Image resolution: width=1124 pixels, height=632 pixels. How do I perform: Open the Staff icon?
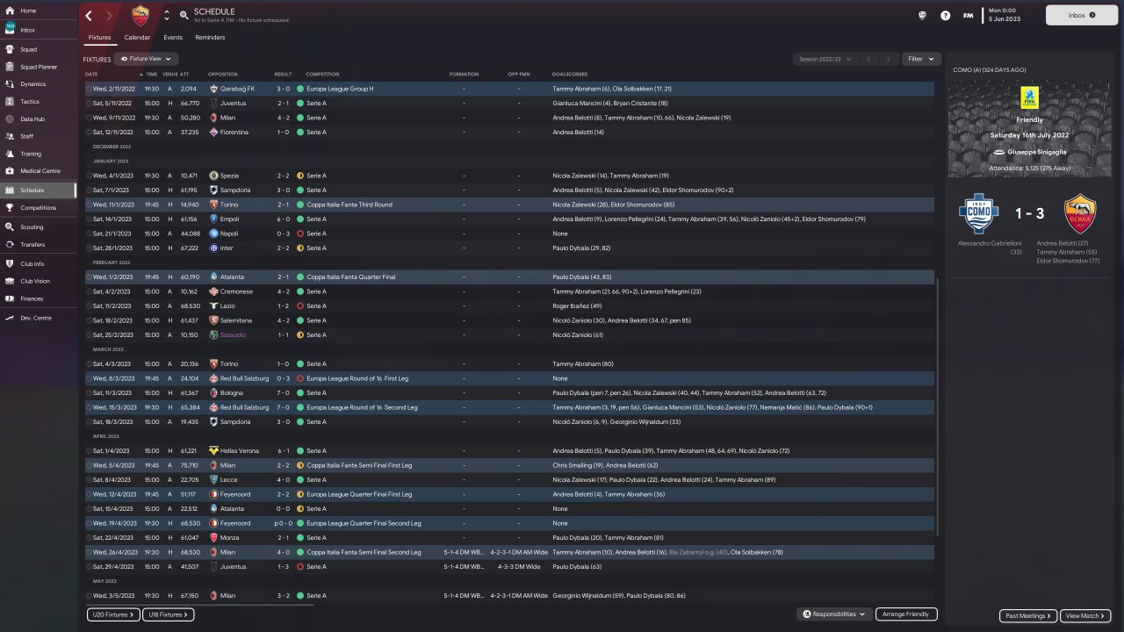[10, 136]
